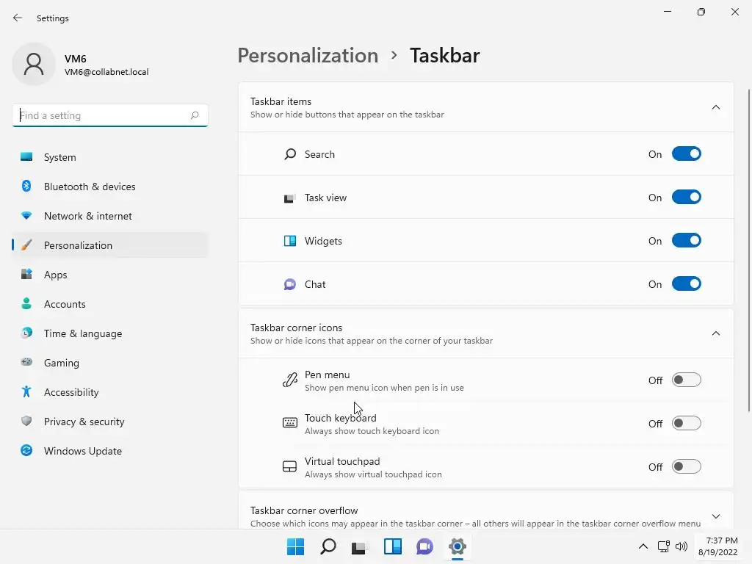Click the magnifier icon in the search box

[194, 115]
